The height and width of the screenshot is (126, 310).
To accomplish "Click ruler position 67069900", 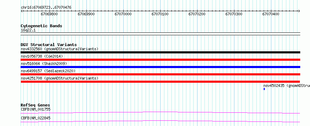I will [86, 14].
